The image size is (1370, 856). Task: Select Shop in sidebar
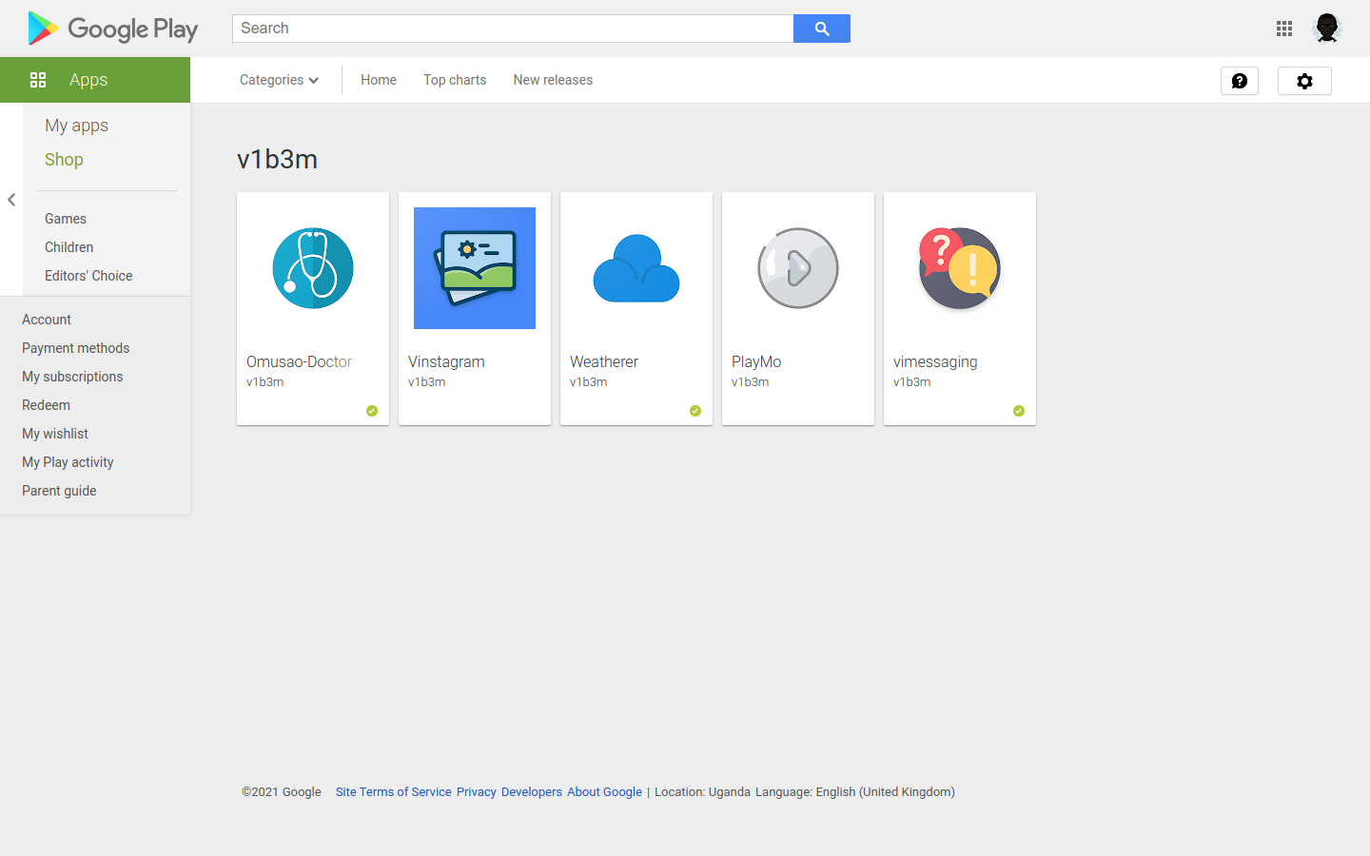[64, 160]
